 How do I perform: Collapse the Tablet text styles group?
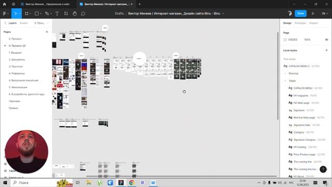pos(285,81)
